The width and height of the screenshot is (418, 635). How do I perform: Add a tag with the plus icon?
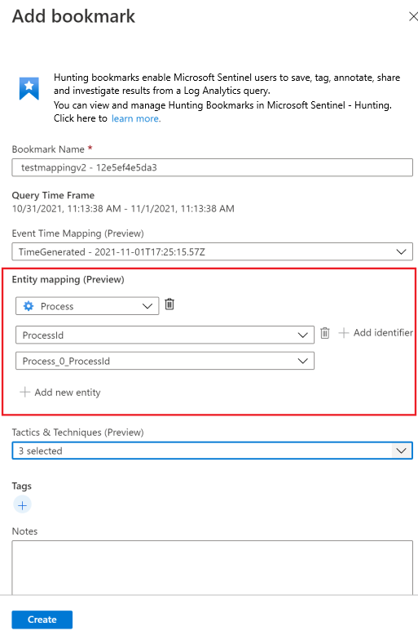22,505
